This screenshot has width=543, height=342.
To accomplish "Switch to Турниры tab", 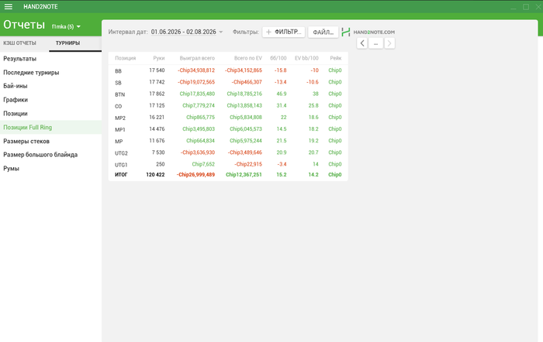I will point(68,43).
